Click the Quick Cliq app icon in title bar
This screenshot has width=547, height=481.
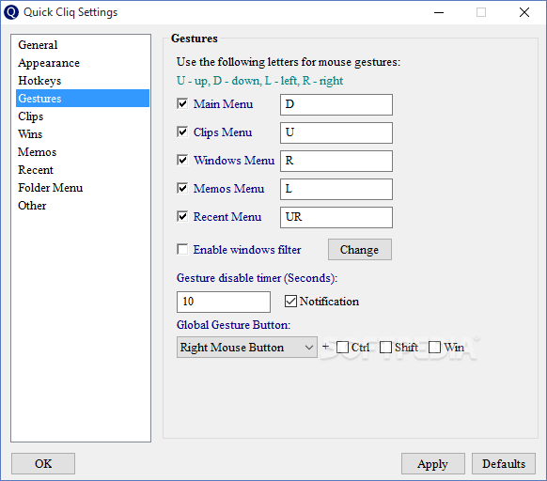click(11, 12)
